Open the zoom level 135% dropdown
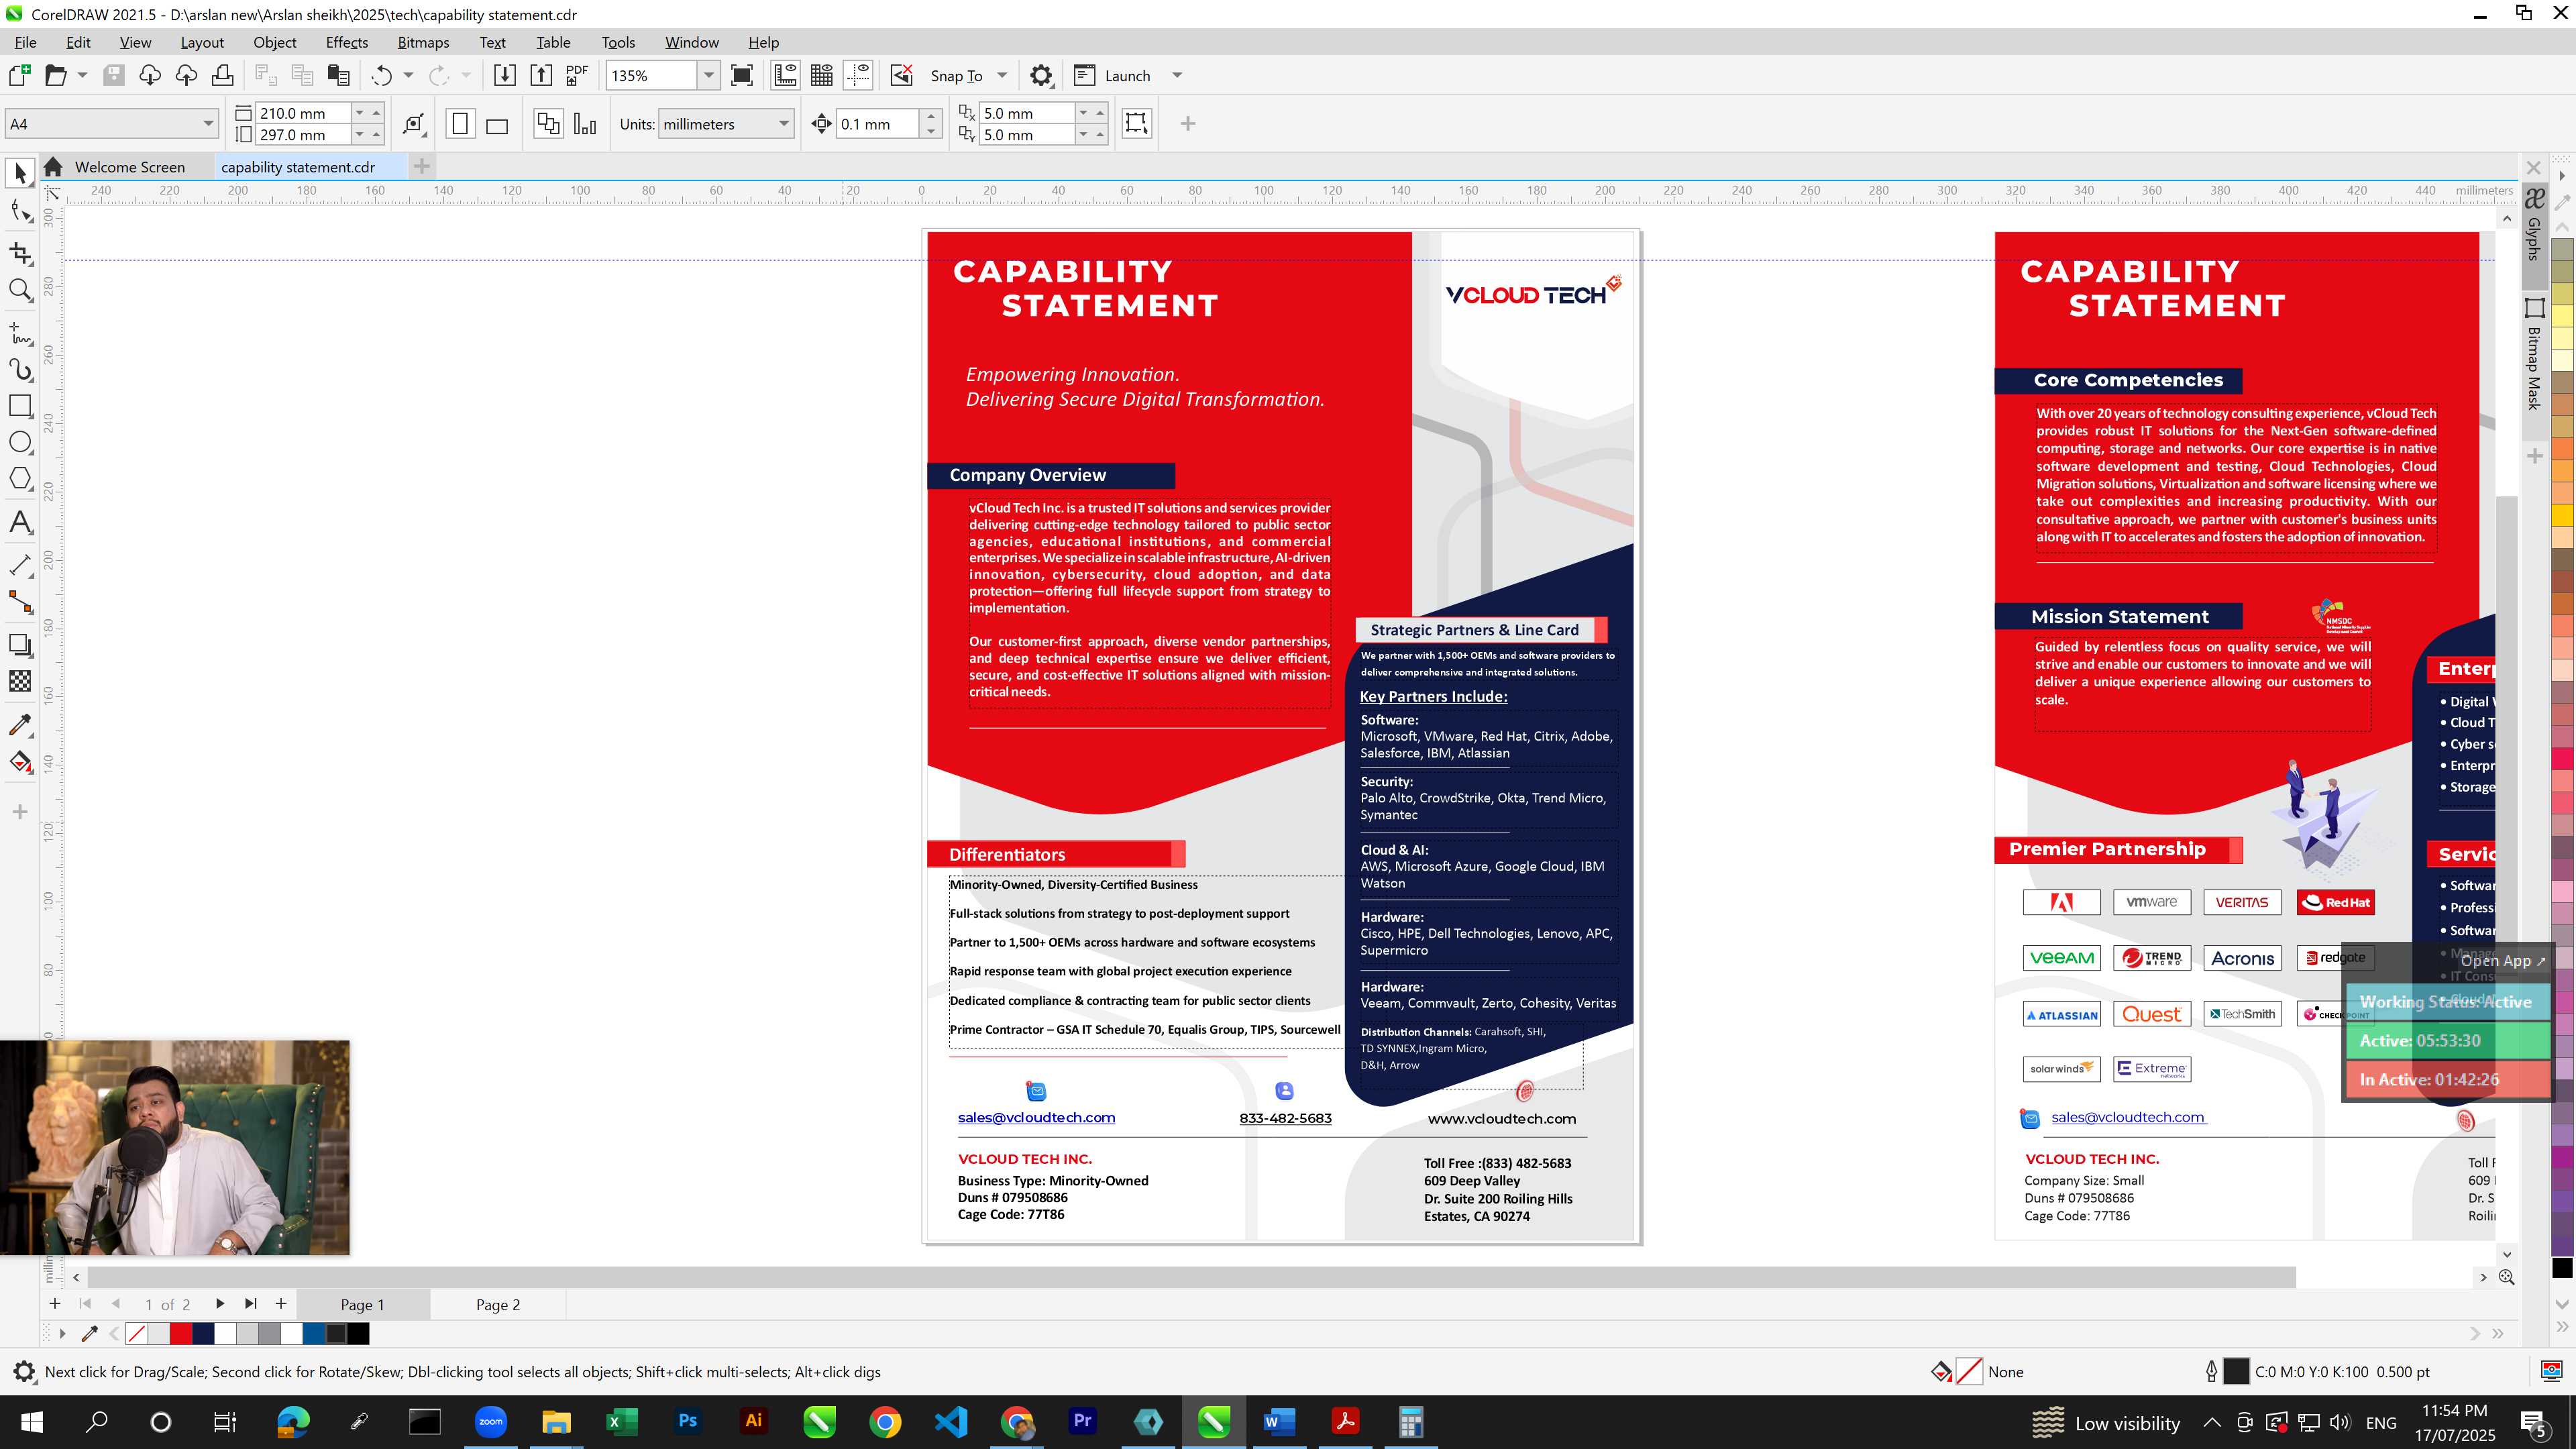The image size is (2576, 1449). pyautogui.click(x=708, y=75)
